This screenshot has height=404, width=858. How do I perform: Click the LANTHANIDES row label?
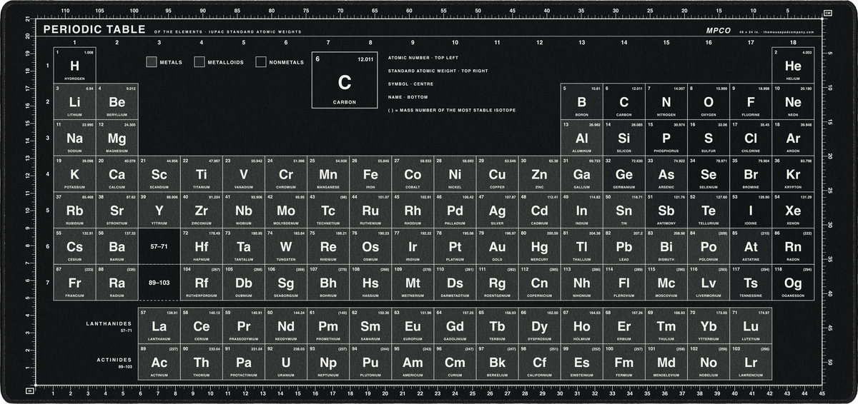109,324
